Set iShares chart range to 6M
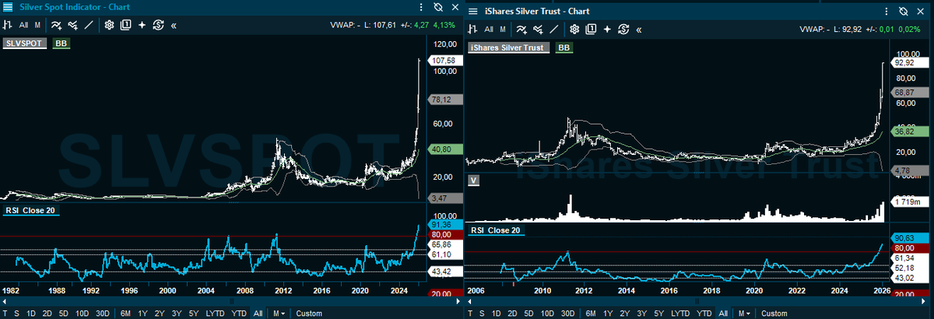The image size is (934, 319). click(x=592, y=313)
